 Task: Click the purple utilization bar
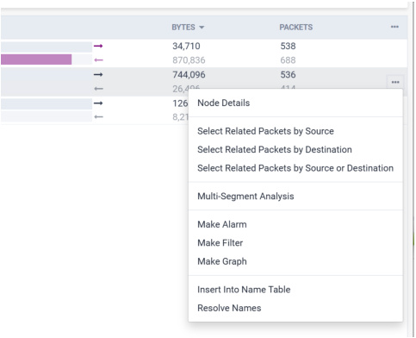36,59
